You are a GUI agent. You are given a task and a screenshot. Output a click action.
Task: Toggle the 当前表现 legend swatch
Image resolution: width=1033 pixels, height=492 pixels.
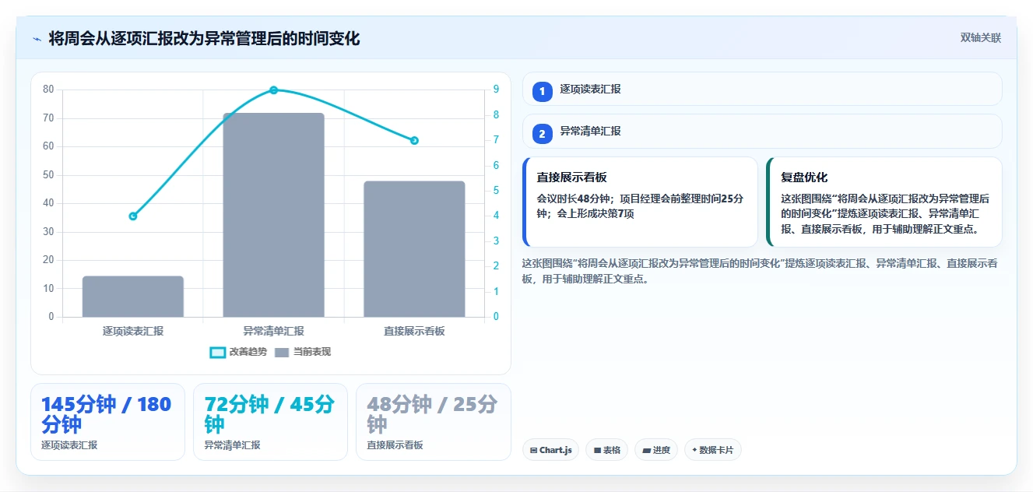[282, 353]
